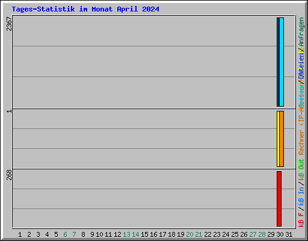The width and height of the screenshot is (308, 241).
Task: Click day label 5 on the x-axis
Action: (56, 234)
